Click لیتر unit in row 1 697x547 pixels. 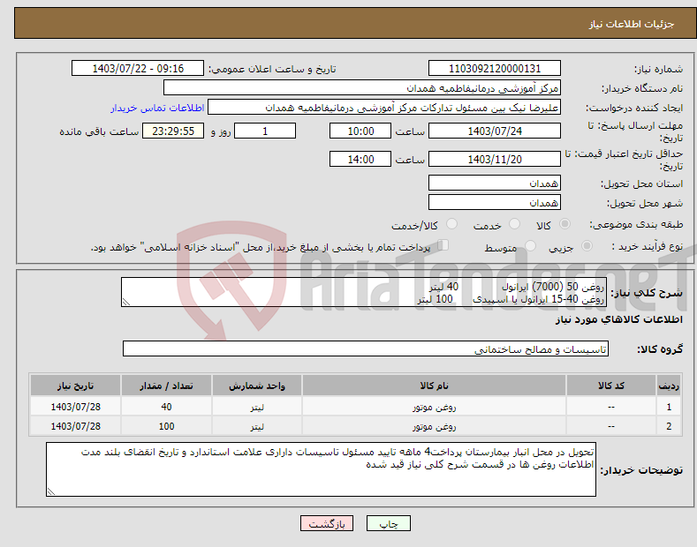click(x=257, y=407)
